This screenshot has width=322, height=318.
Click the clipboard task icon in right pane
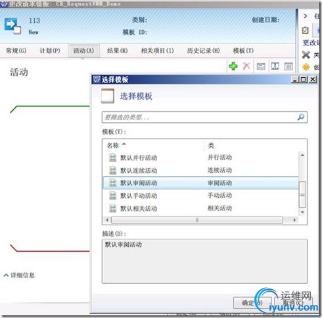[305, 30]
